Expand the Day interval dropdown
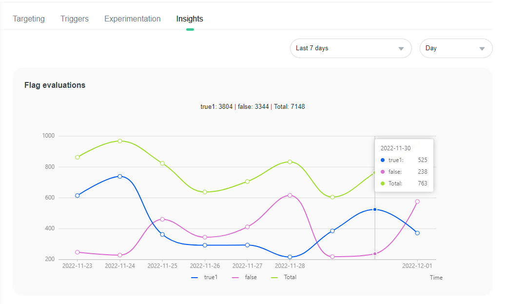This screenshot has width=505, height=304. click(455, 48)
